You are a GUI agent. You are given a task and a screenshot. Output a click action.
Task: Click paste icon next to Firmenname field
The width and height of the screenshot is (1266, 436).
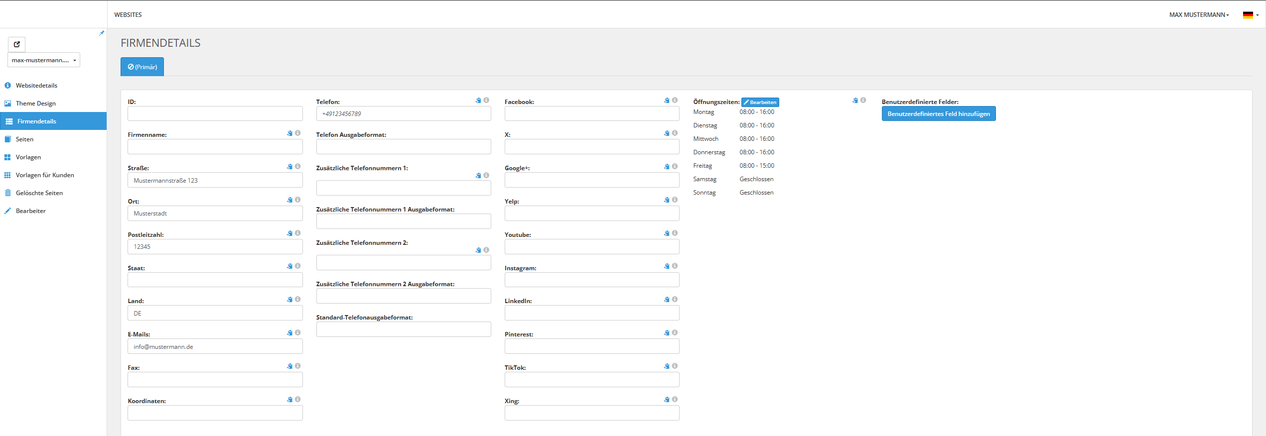click(289, 133)
